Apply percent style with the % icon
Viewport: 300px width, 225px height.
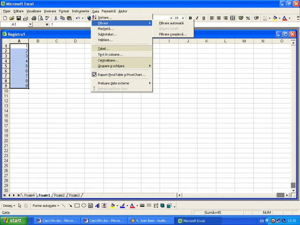coord(248,18)
